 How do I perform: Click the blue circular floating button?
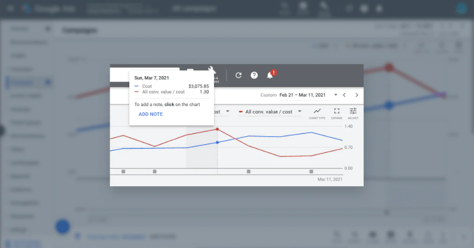pyautogui.click(x=63, y=226)
